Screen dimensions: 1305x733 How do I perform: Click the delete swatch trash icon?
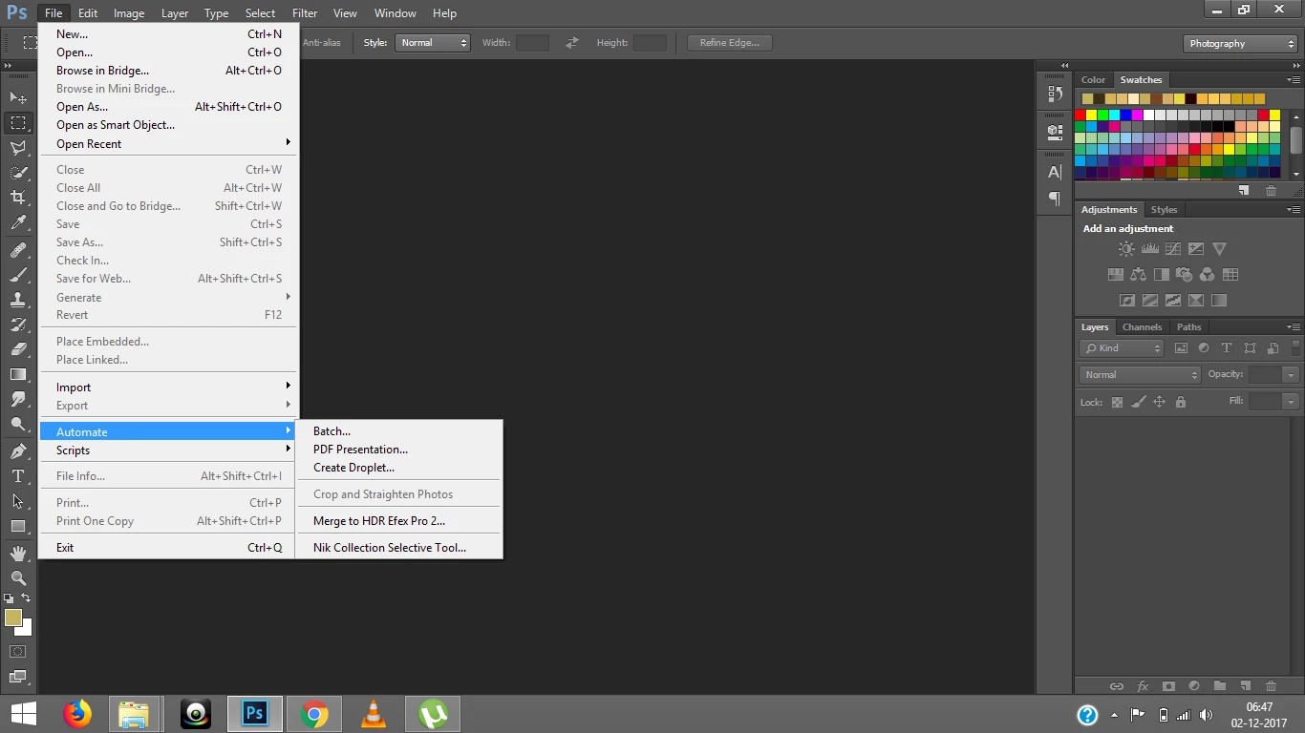pyautogui.click(x=1271, y=191)
